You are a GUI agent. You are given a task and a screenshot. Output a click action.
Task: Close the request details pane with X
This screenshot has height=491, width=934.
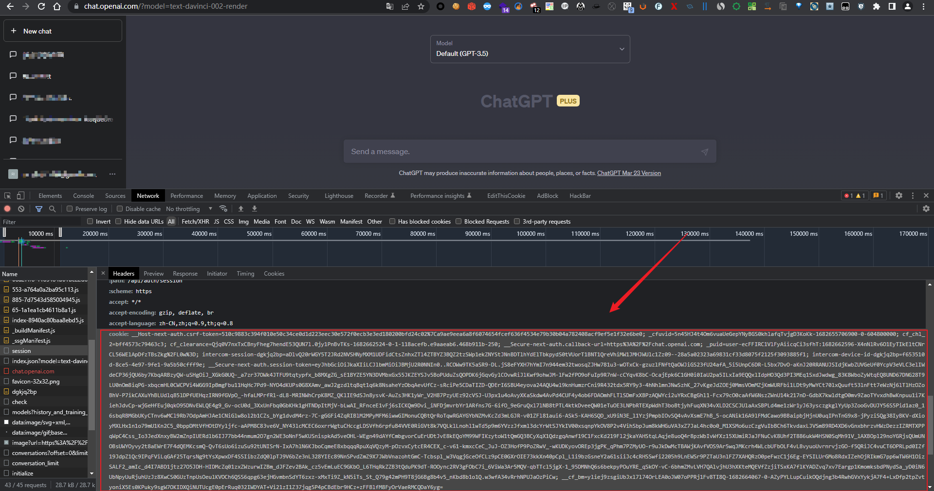[x=103, y=273]
